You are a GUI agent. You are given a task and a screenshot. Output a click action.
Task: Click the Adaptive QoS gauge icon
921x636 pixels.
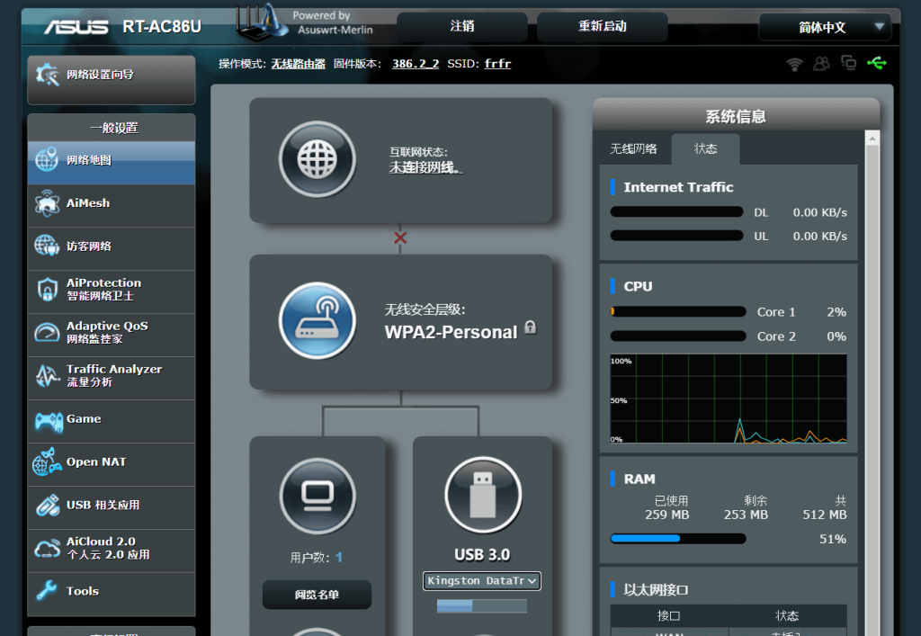click(47, 333)
